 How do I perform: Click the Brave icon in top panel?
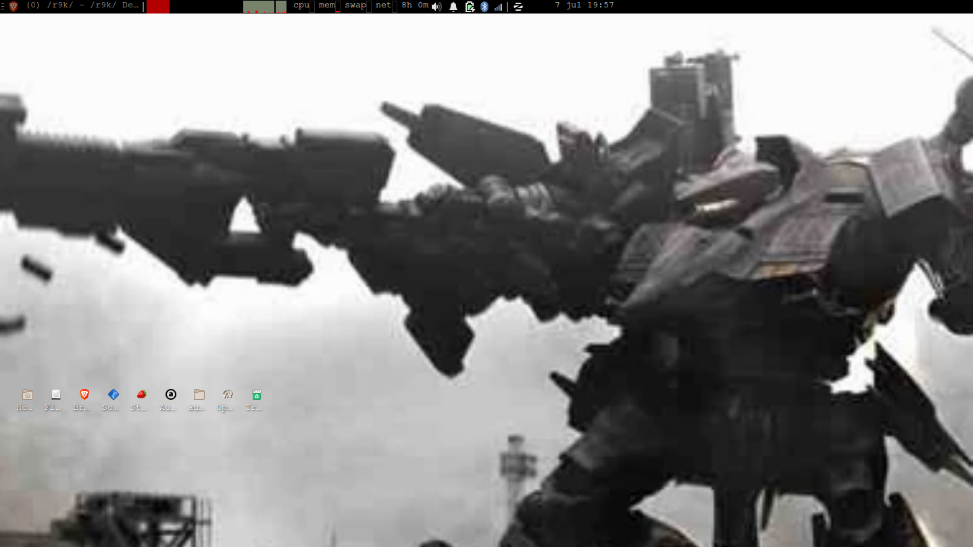coord(13,6)
